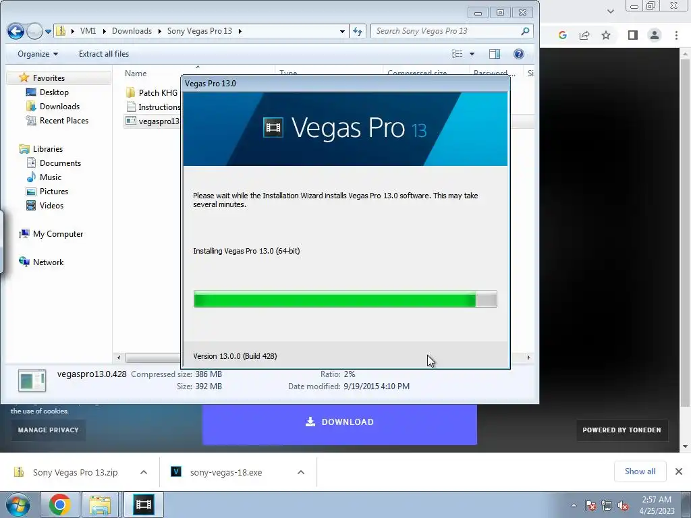The height and width of the screenshot is (518, 691).
Task: Click the horizontal scrollbar right arrow
Action: (528, 357)
